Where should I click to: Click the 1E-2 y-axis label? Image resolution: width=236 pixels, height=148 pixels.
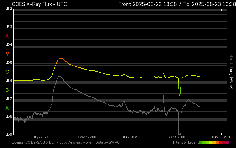(9, 9)
